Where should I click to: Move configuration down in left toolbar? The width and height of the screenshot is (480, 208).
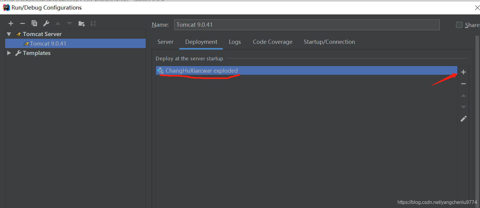70,23
